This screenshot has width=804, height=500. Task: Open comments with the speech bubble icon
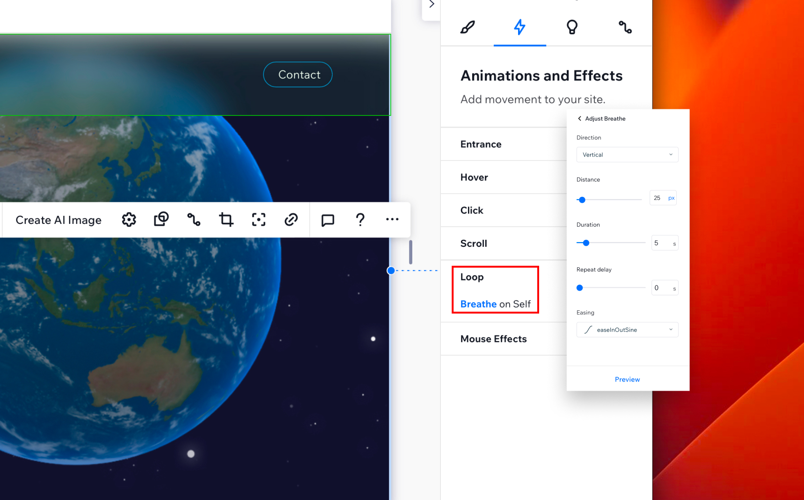[x=328, y=220]
